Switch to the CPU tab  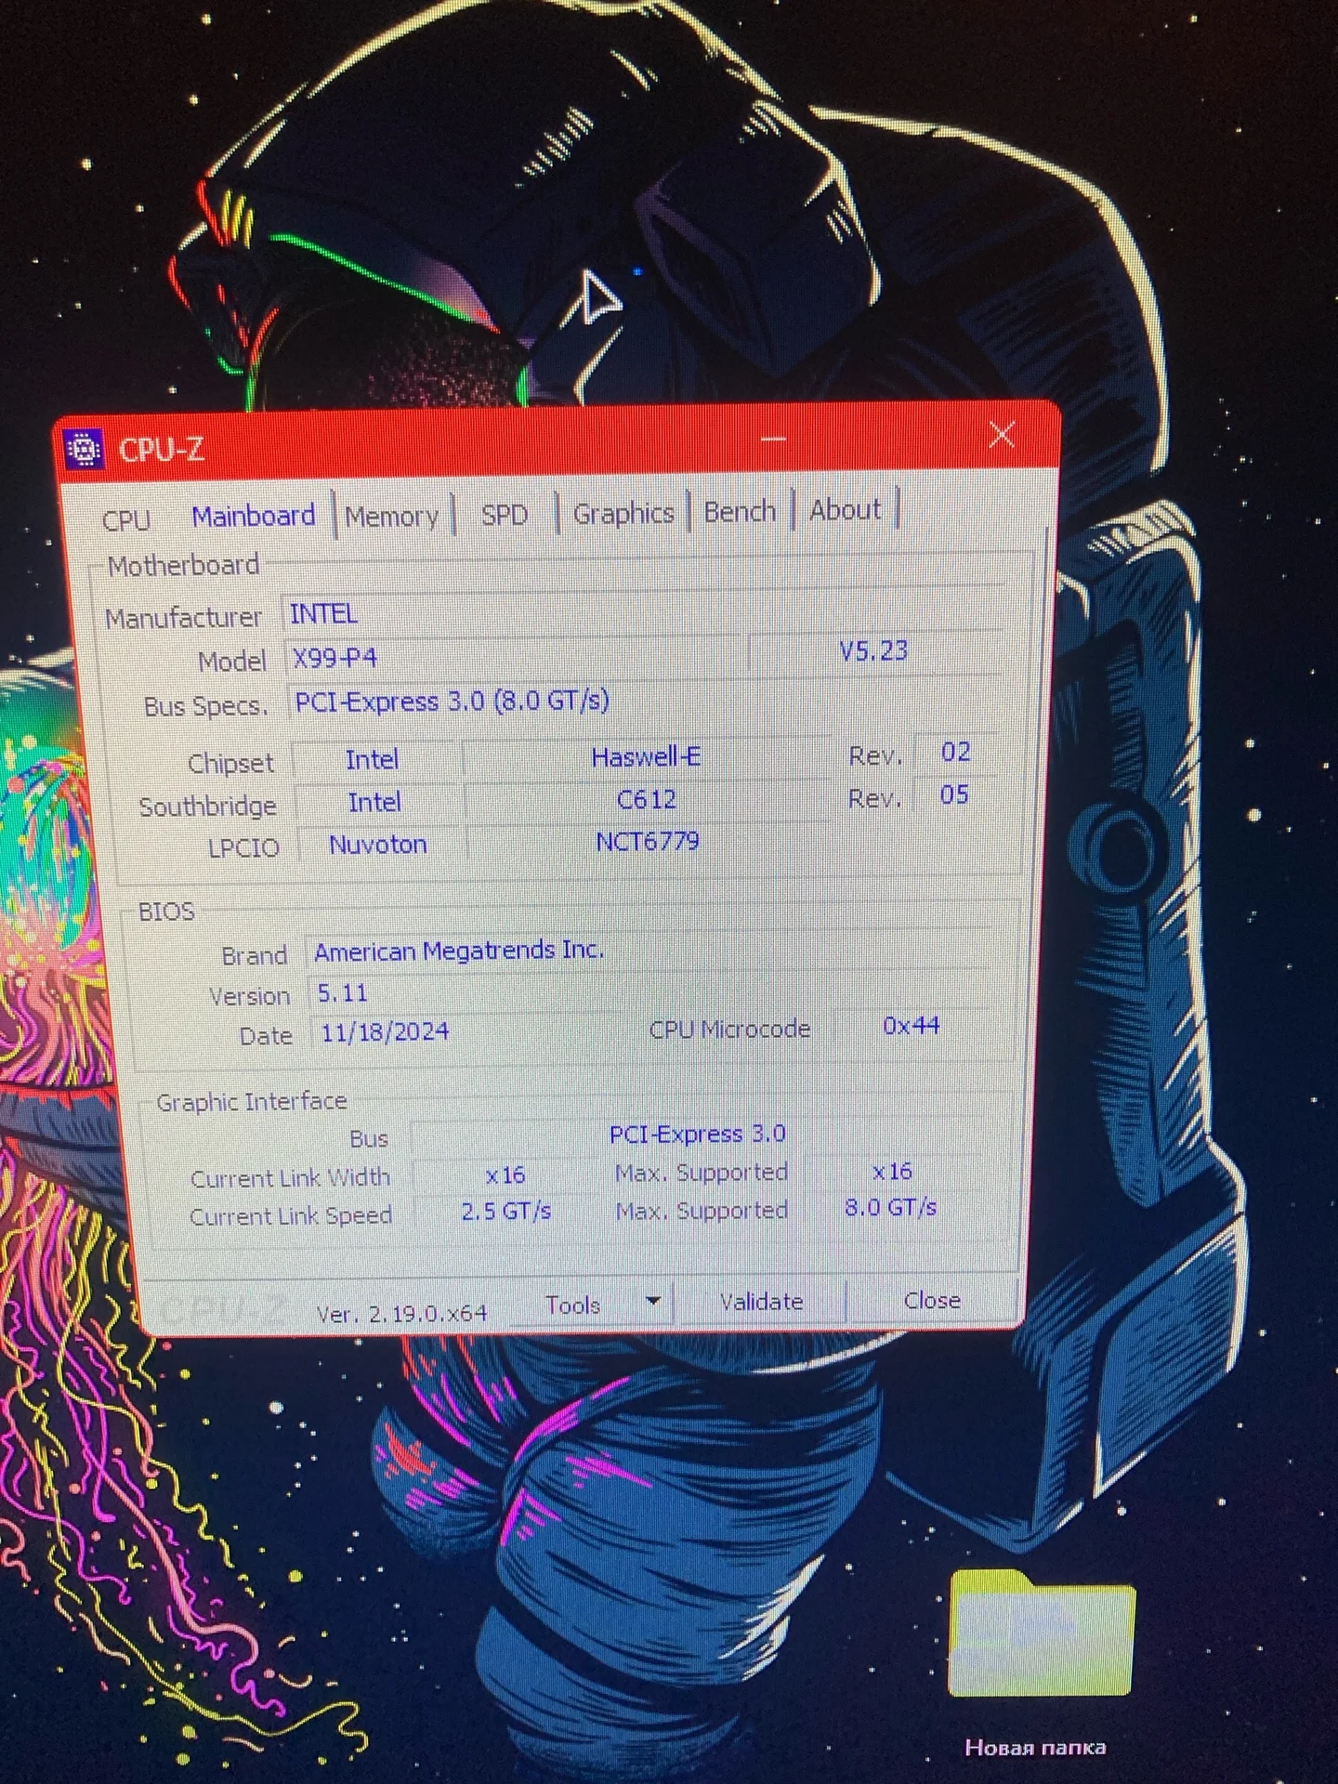pyautogui.click(x=126, y=519)
